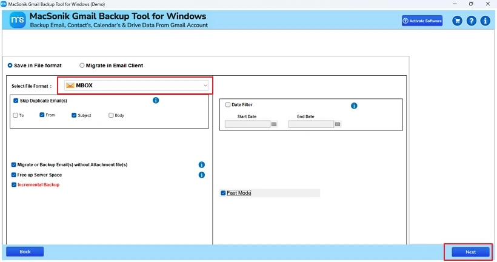Uncheck the Incremental Backup checkbox
The image size is (497, 262).
(14, 184)
